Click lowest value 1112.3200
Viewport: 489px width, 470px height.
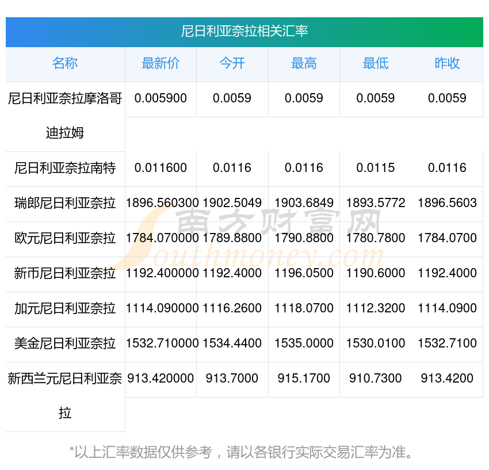coord(376,308)
